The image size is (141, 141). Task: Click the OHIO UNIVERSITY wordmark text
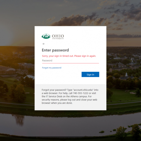click(58, 37)
